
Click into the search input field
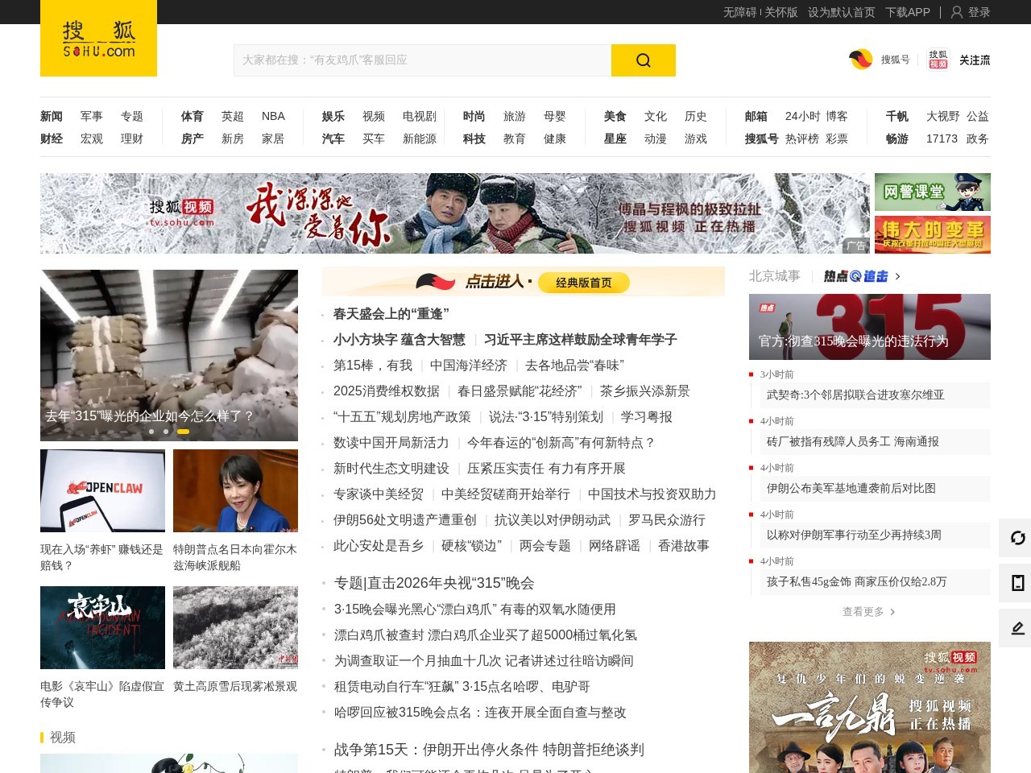(x=422, y=60)
